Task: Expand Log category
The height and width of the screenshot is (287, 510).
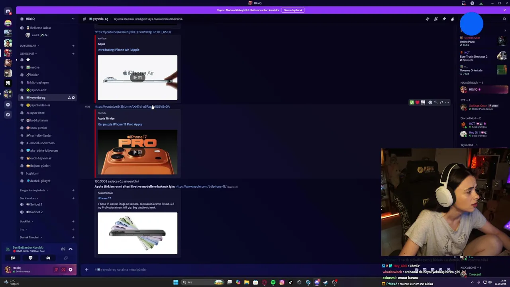Action: point(23,230)
